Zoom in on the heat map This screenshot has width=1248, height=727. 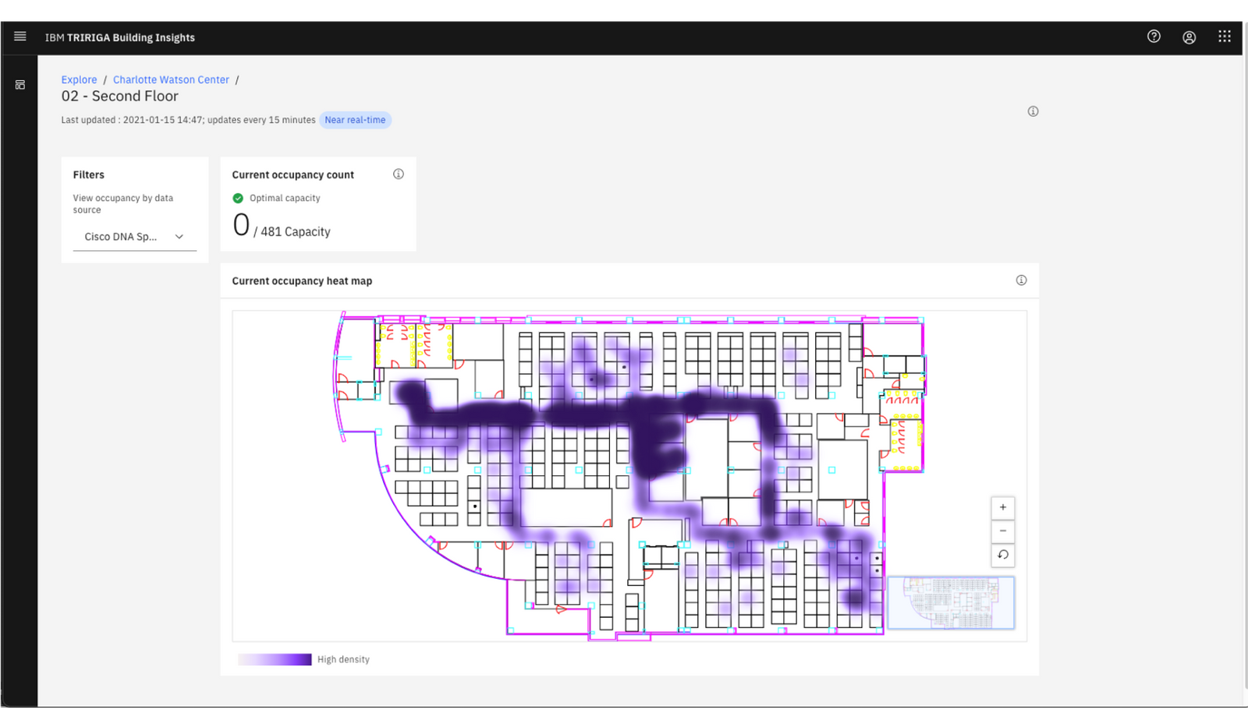tap(1002, 507)
